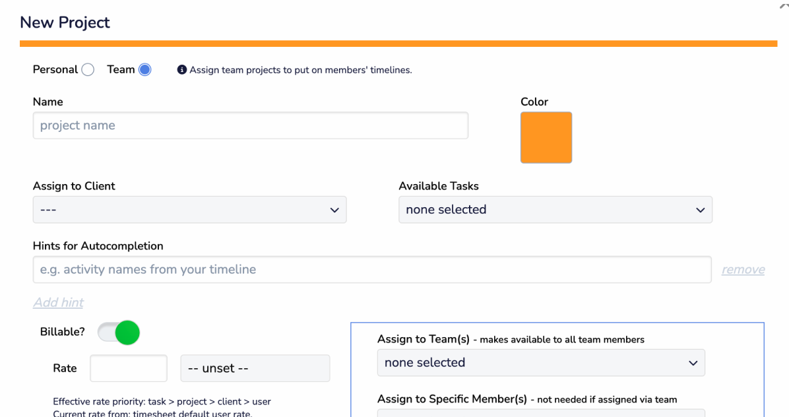Select the Team project radio button
Image resolution: width=789 pixels, height=417 pixels.
[145, 70]
